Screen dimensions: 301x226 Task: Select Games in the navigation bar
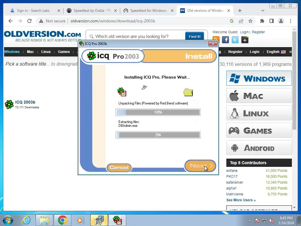coord(64,52)
